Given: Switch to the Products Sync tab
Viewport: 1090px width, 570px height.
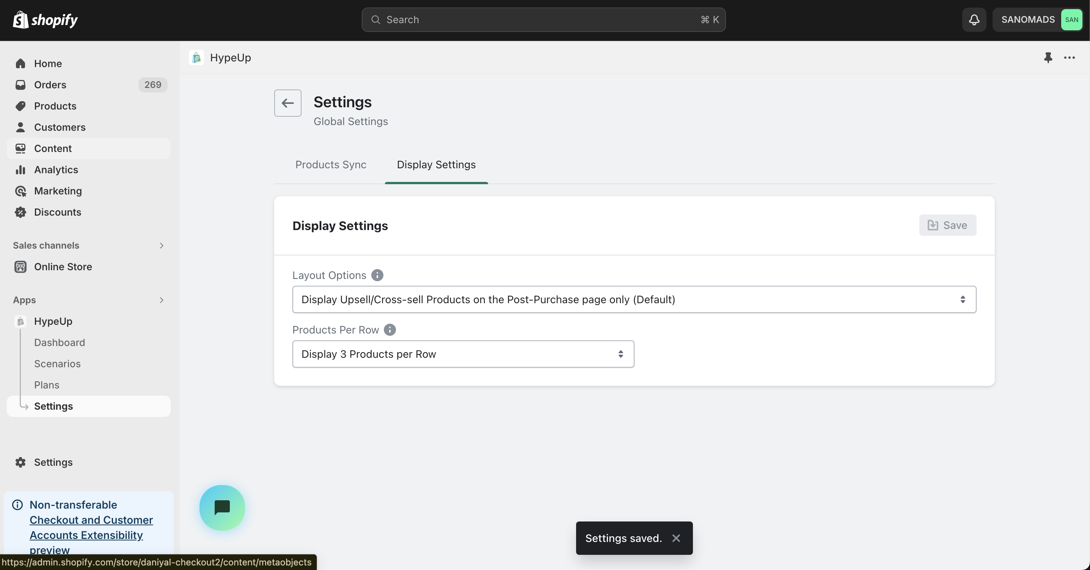Looking at the screenshot, I should (x=330, y=164).
